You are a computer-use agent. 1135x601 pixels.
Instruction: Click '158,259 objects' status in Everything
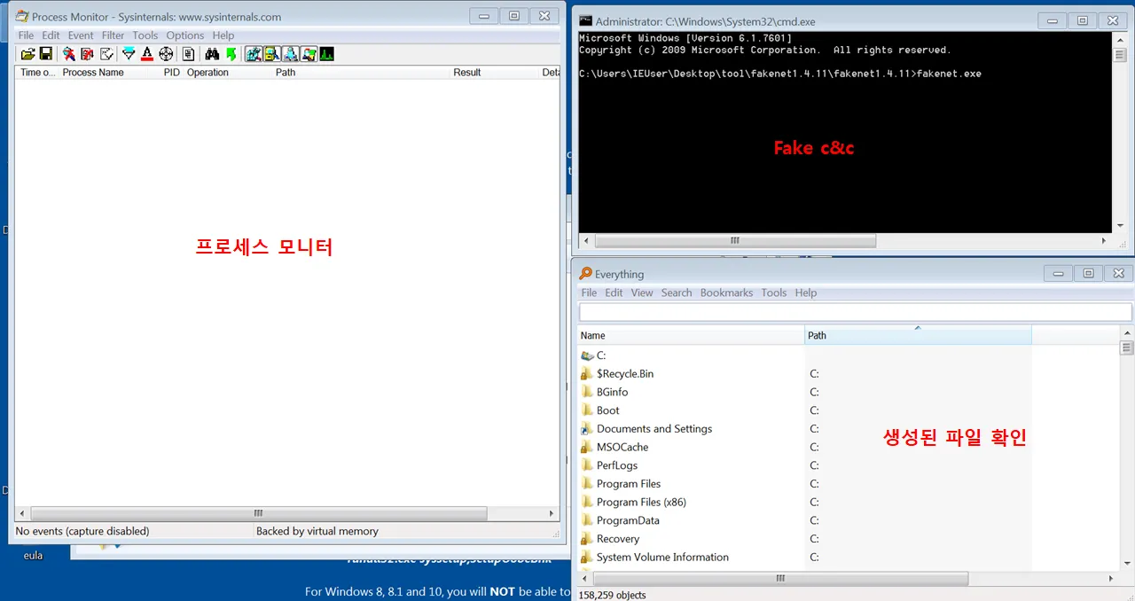tap(612, 595)
